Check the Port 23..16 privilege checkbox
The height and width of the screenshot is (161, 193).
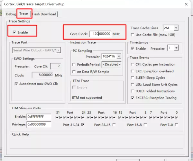click(114, 125)
